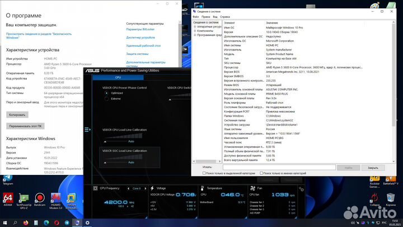Check search in selected category only
This screenshot has height=227, width=403.
coord(204,173)
